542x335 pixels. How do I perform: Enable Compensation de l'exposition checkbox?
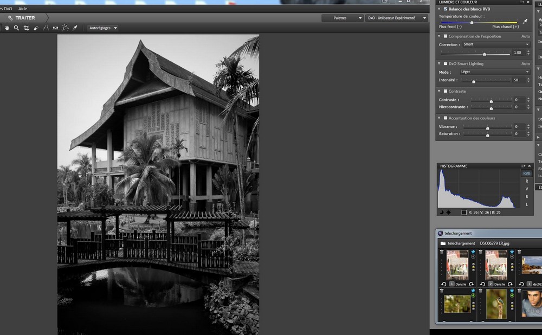[445, 36]
